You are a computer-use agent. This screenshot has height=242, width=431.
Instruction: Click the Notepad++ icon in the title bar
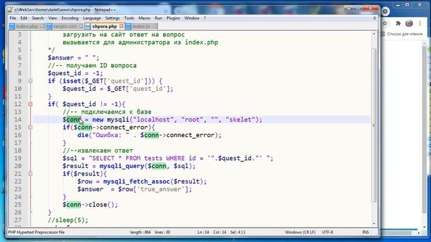coord(10,10)
